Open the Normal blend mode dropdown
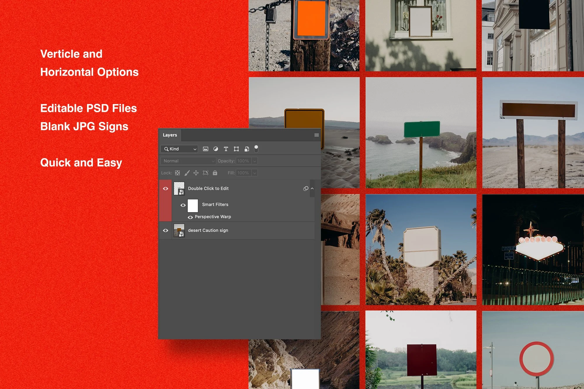The image size is (584, 389). tap(188, 161)
